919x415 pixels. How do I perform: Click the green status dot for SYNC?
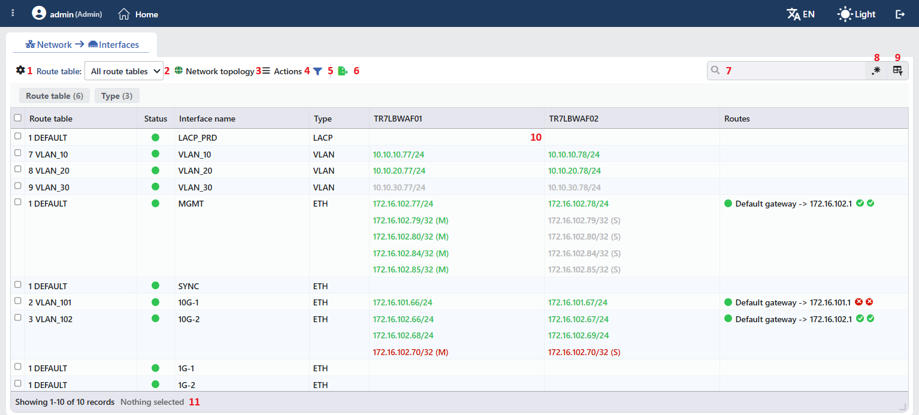tap(155, 286)
